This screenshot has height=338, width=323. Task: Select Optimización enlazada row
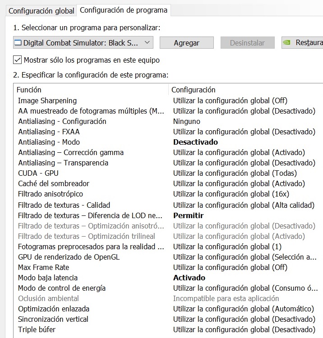click(x=168, y=309)
